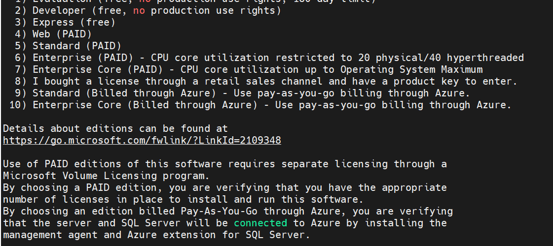Click the 'management agent and Azure extension' line

click(x=156, y=235)
